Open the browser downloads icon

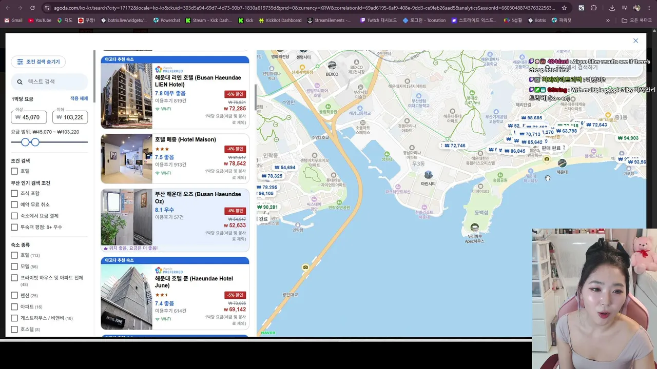pyautogui.click(x=612, y=8)
